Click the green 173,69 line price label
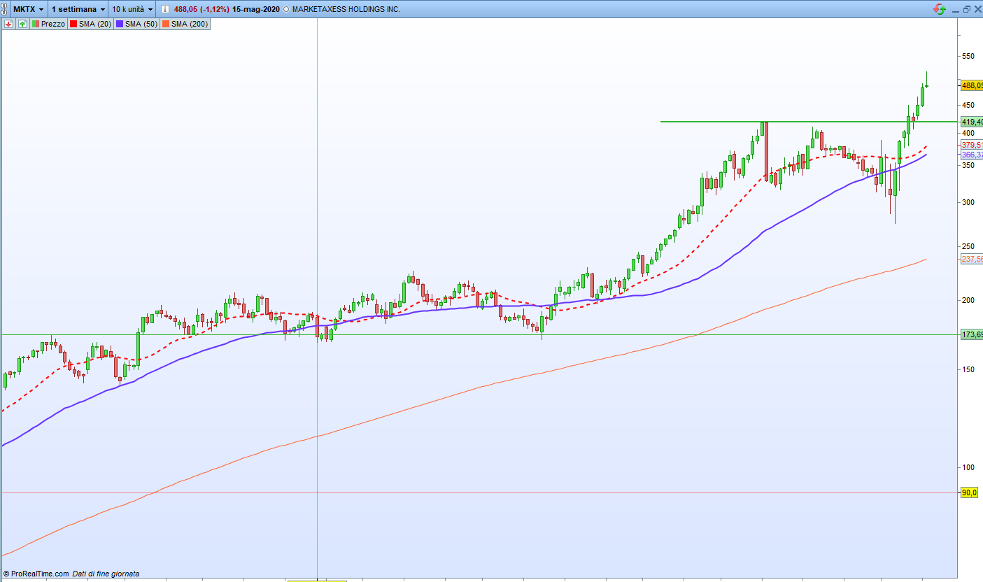Screen dimensions: 983x582 [971, 335]
